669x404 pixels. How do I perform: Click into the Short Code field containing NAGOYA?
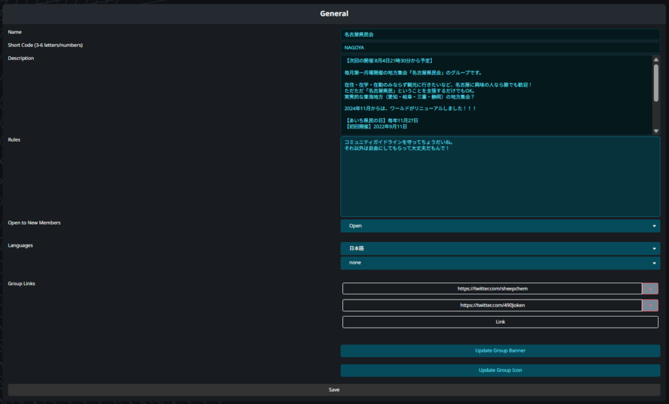pyautogui.click(x=500, y=48)
